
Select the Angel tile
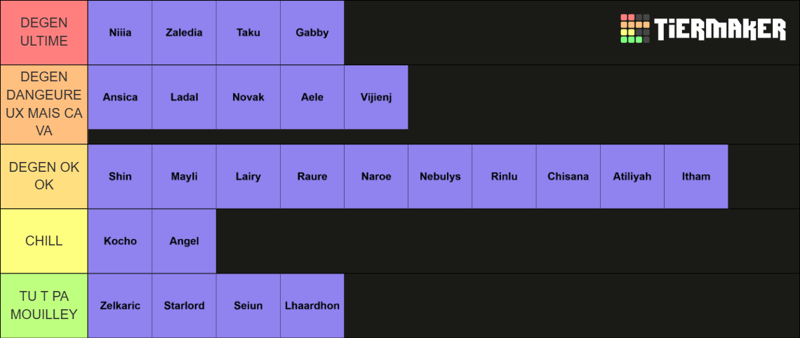click(184, 241)
